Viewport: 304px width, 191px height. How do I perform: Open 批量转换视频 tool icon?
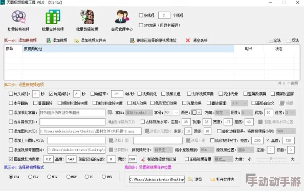coord(18,17)
